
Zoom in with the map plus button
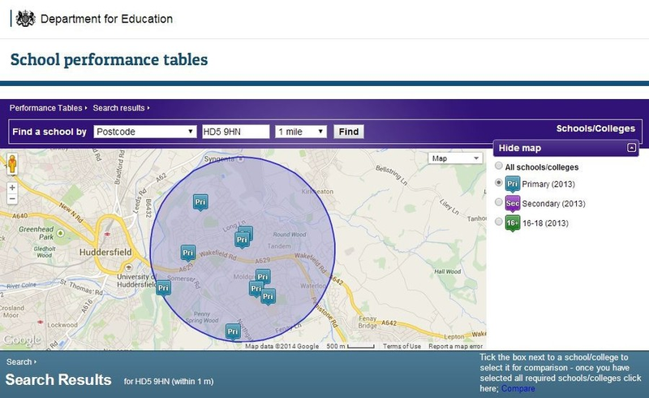pos(12,187)
